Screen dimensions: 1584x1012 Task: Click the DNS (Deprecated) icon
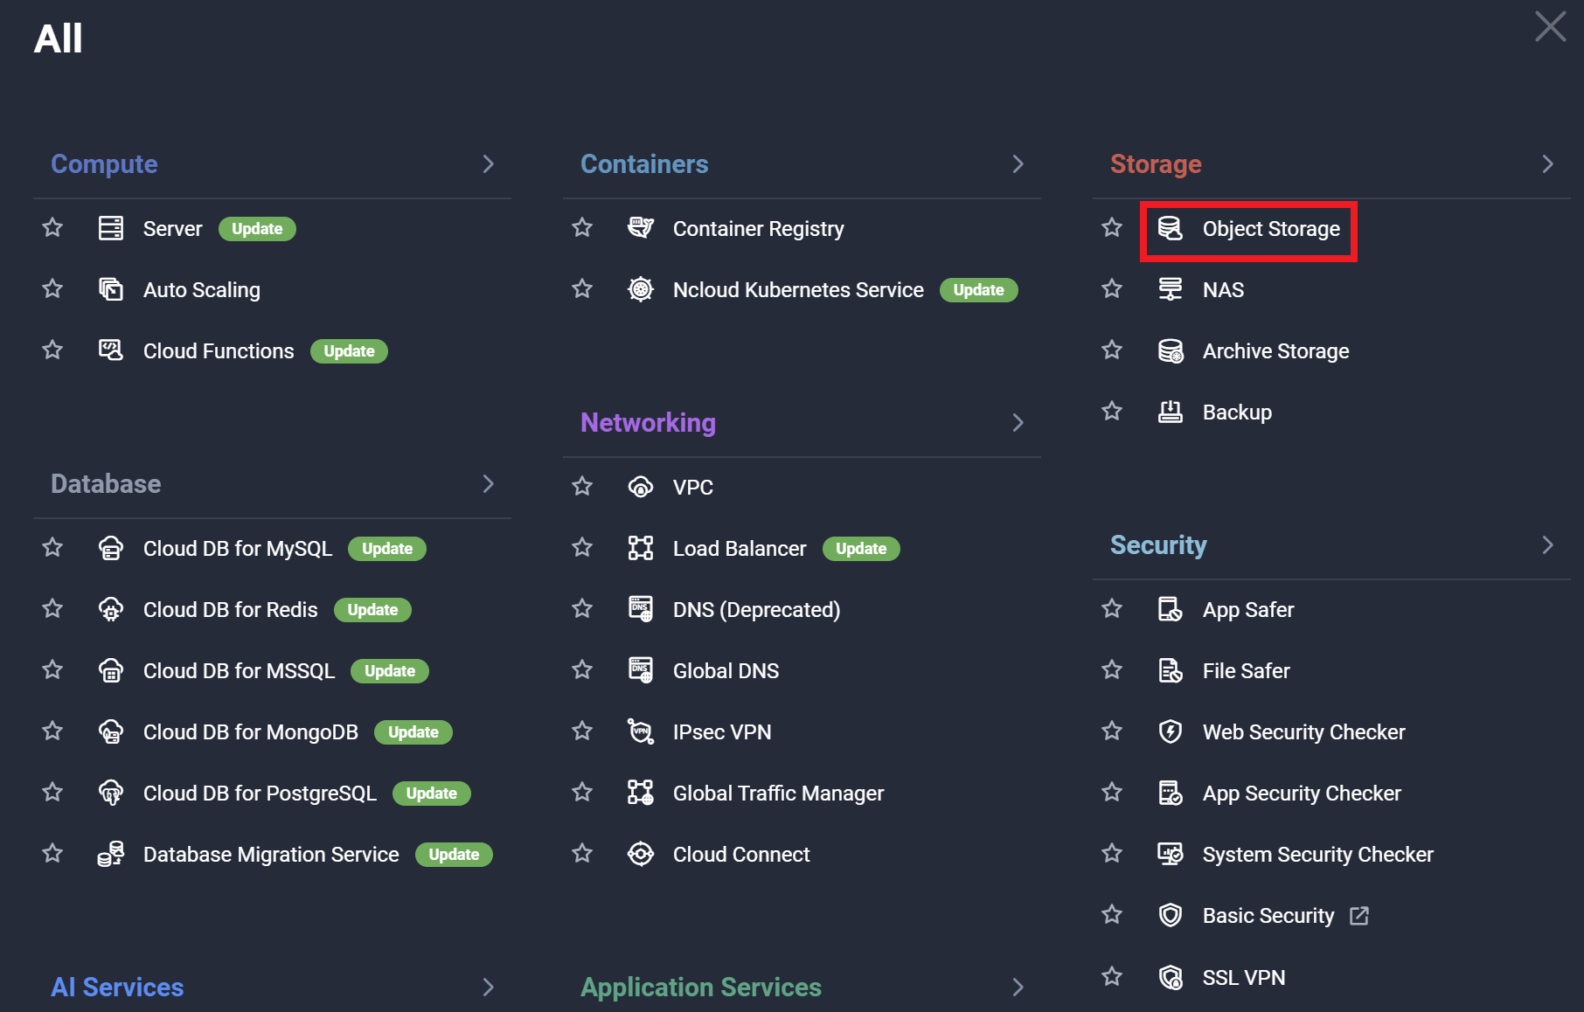coord(641,609)
